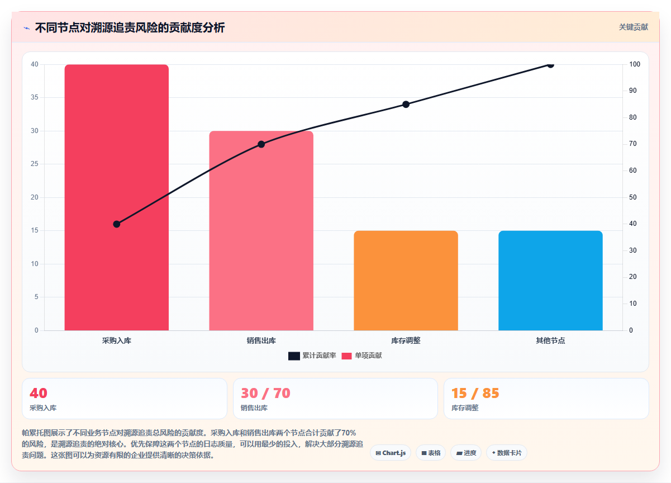Click the left axis tick value 25
The height and width of the screenshot is (483, 671).
[35, 164]
